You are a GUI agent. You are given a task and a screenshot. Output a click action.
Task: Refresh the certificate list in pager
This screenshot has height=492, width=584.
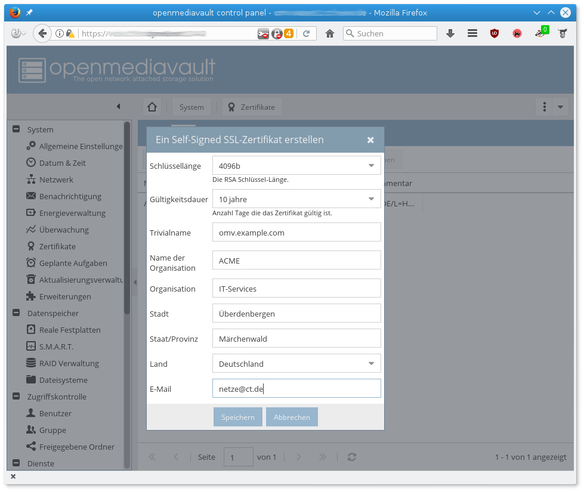pos(352,457)
